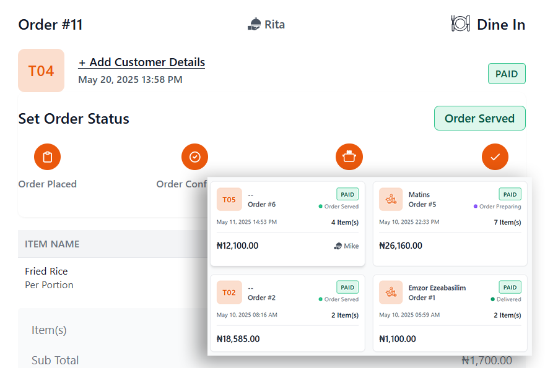The image size is (545, 368).
Task: Click PAID badge on Matins Order #5
Action: coord(510,194)
